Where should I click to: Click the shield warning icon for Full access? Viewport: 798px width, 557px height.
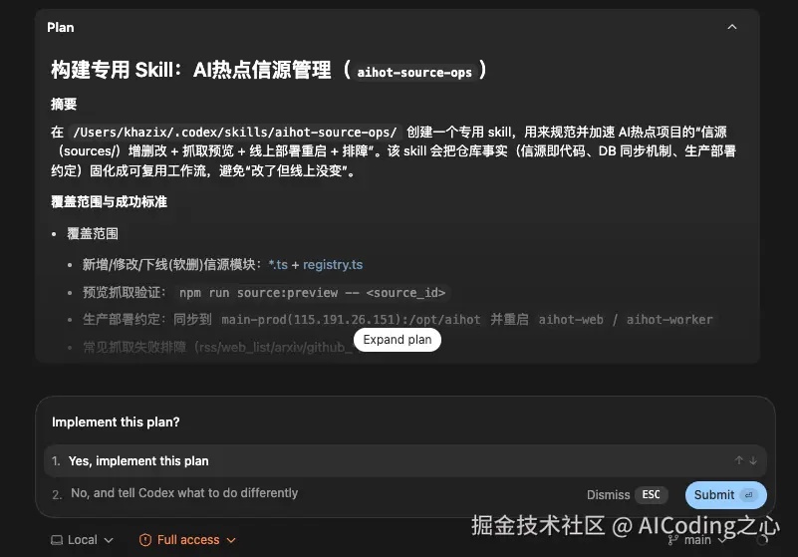(145, 540)
